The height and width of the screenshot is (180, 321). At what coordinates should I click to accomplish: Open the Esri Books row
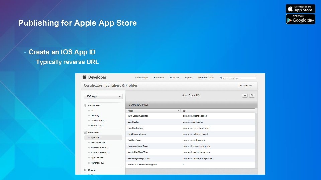click(x=190, y=122)
